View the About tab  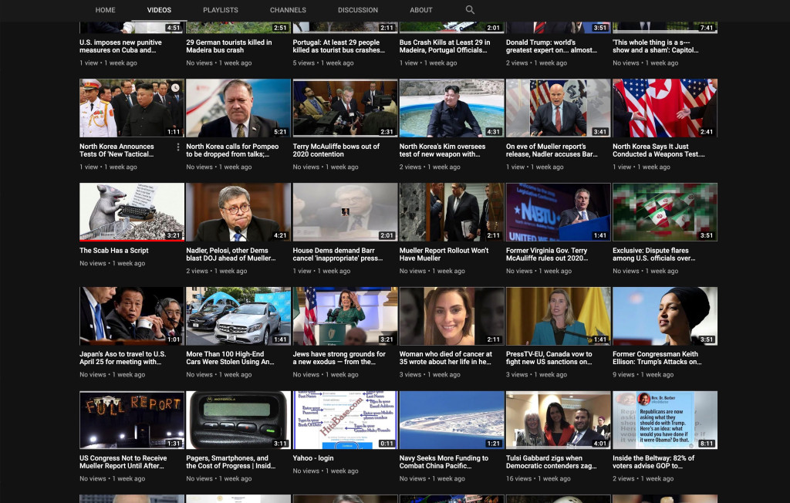pos(420,10)
